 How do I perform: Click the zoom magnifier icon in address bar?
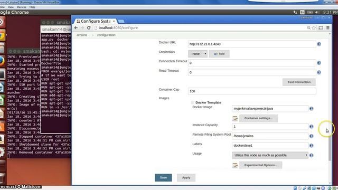308,28
